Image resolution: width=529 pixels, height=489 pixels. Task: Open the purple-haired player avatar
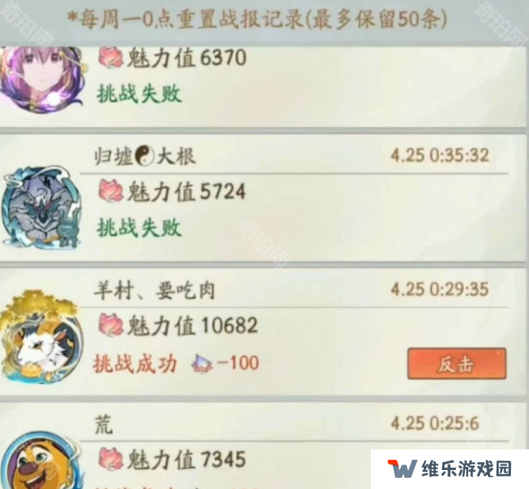41,79
